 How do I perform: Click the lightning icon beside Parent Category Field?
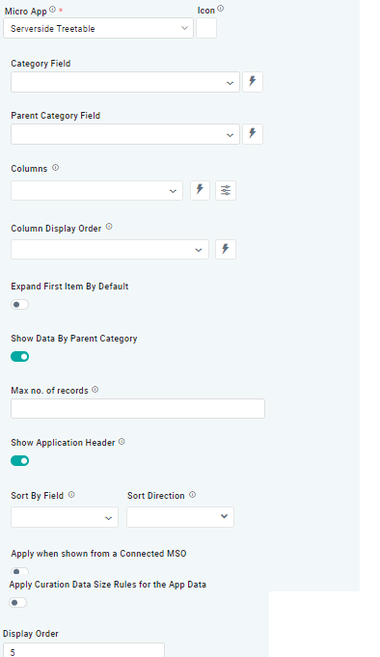tap(253, 134)
